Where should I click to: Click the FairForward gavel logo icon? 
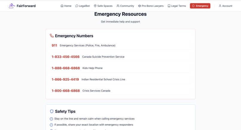point(12,6)
